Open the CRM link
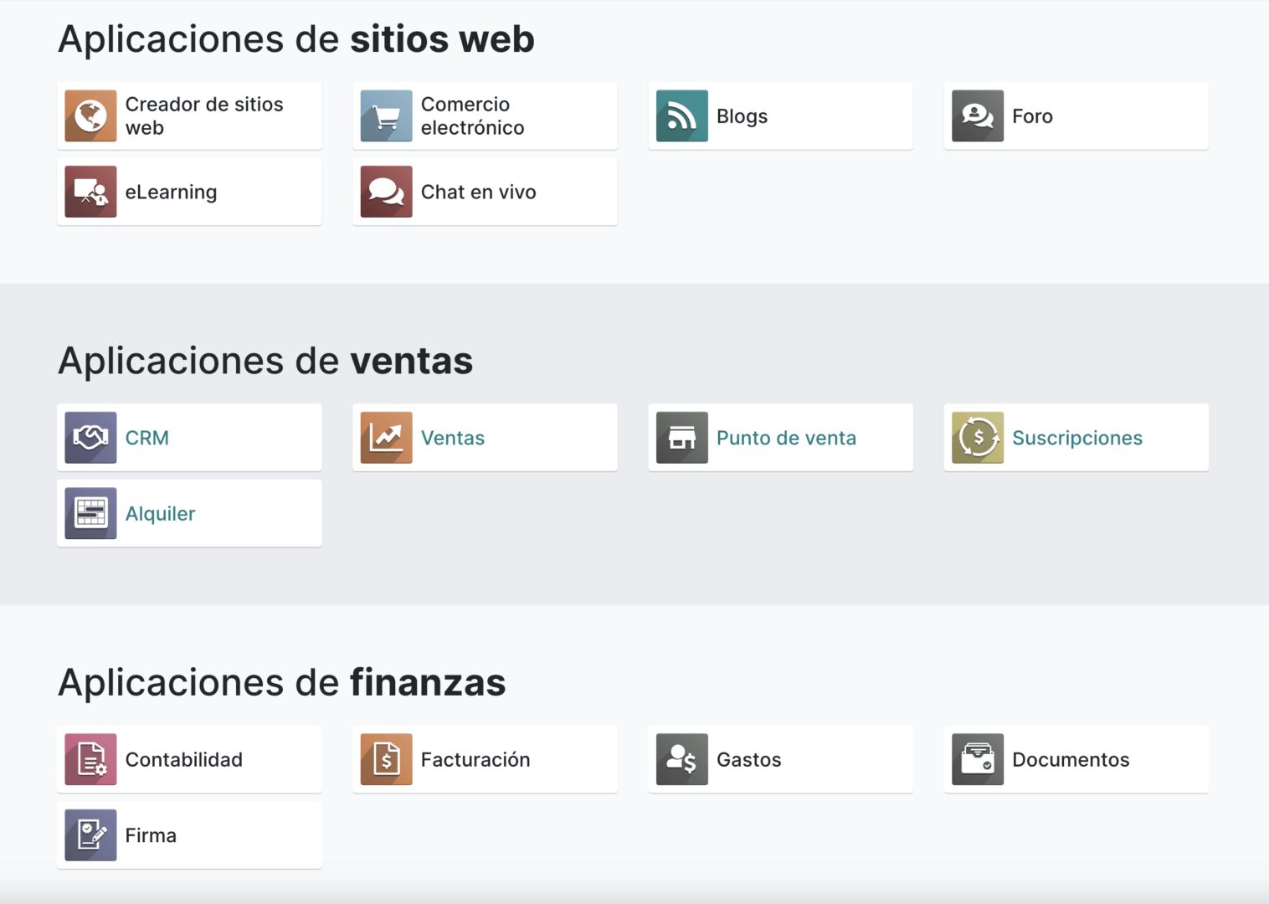 point(147,437)
